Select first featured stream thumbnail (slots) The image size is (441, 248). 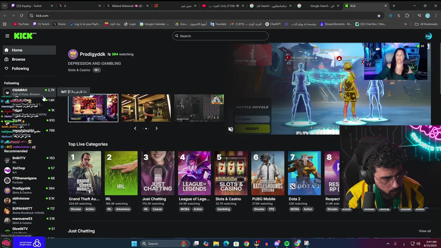(x=93, y=108)
